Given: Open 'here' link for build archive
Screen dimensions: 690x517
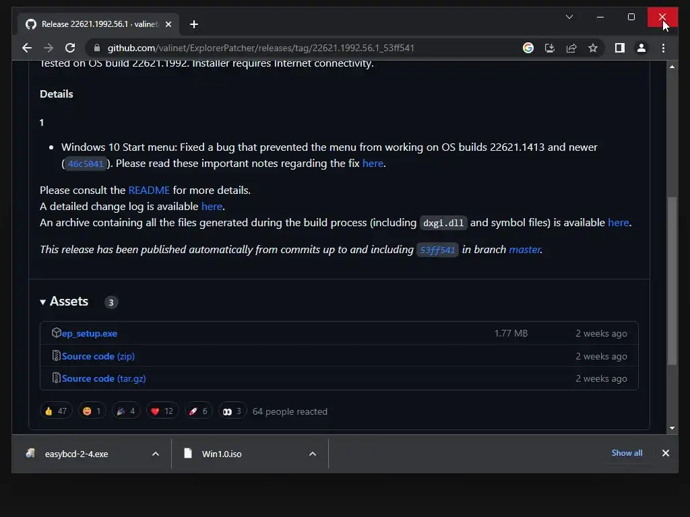Looking at the screenshot, I should point(618,223).
